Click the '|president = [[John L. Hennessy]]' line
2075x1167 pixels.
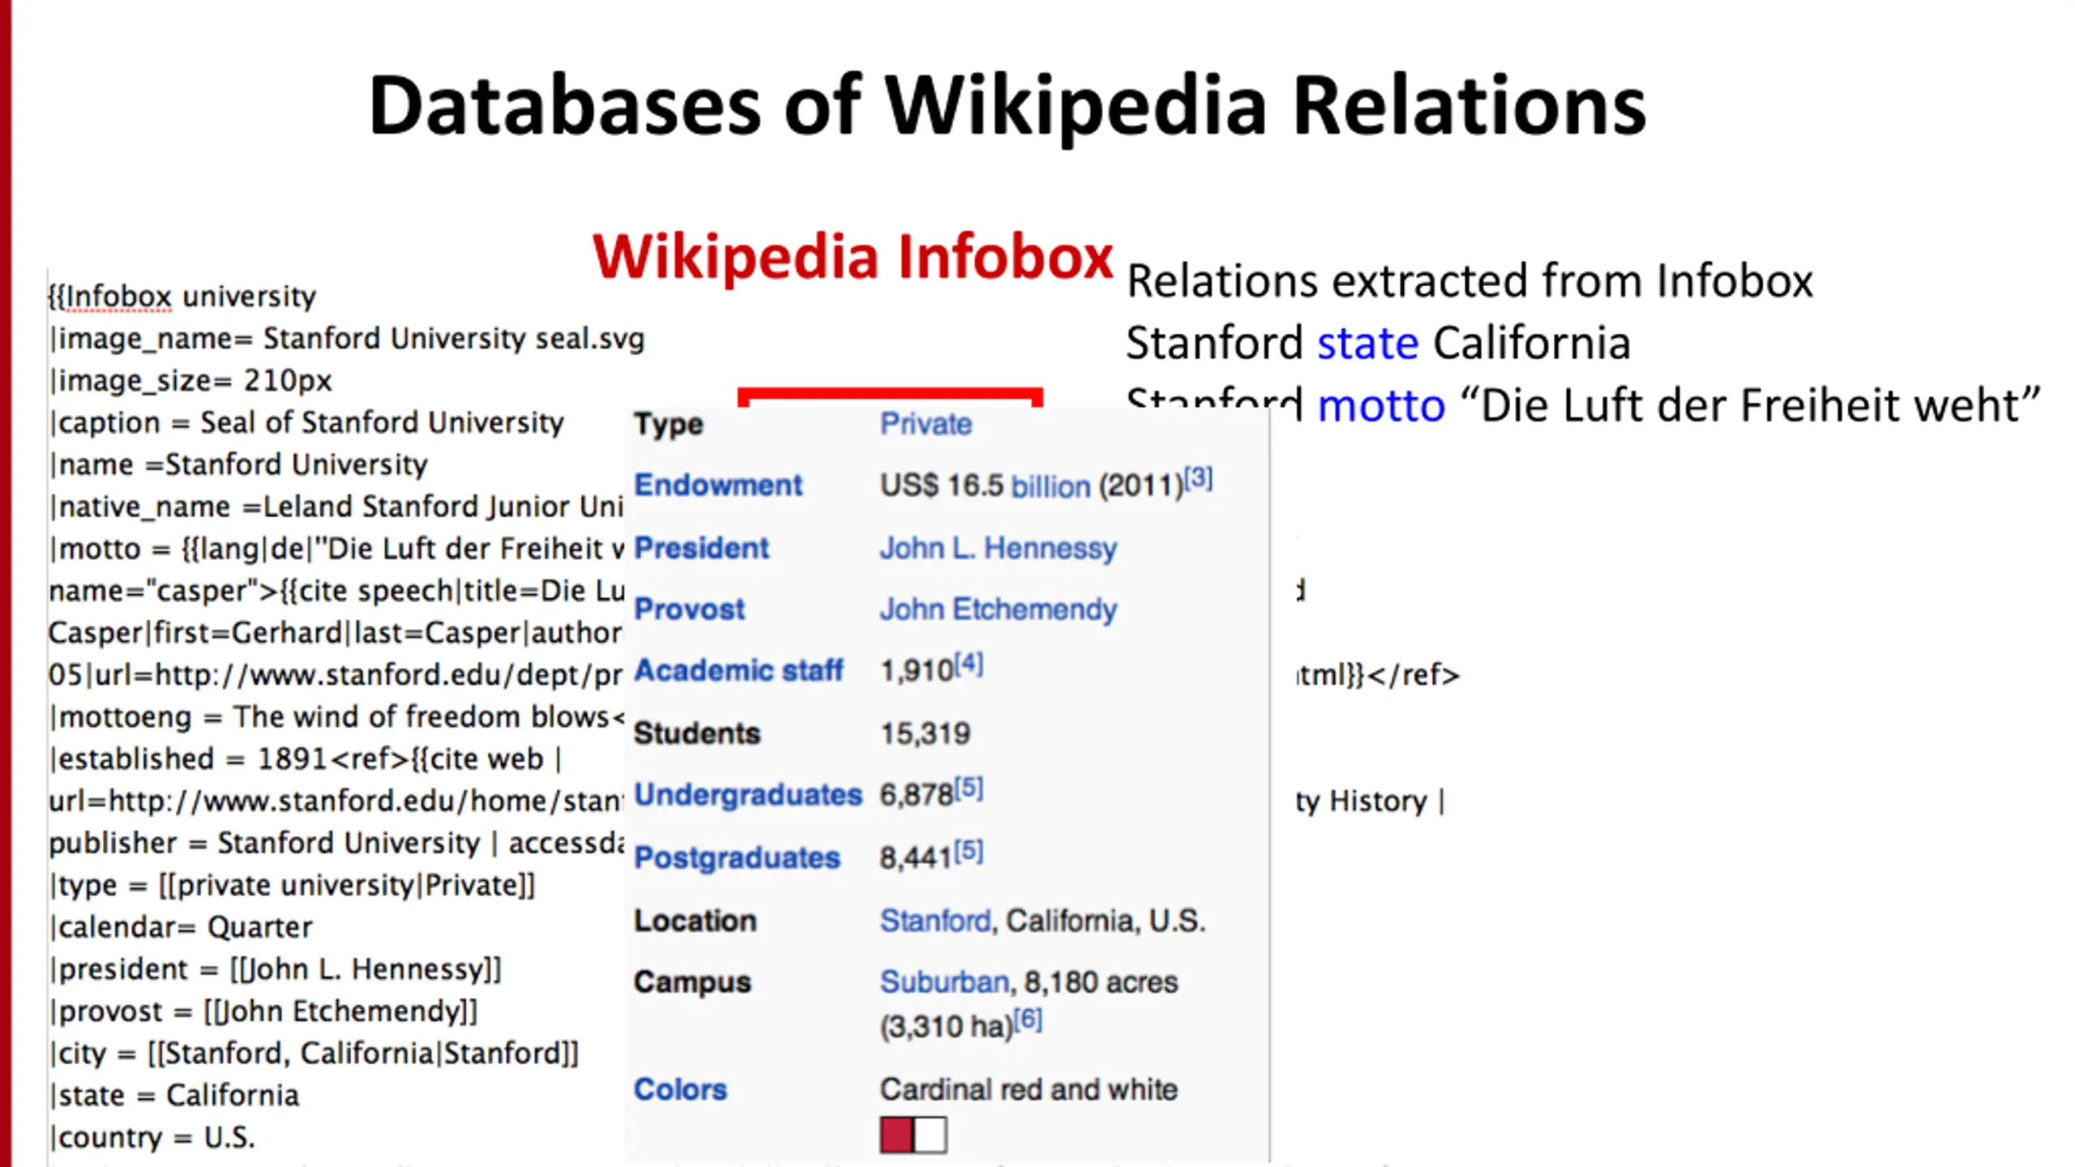pyautogui.click(x=276, y=970)
